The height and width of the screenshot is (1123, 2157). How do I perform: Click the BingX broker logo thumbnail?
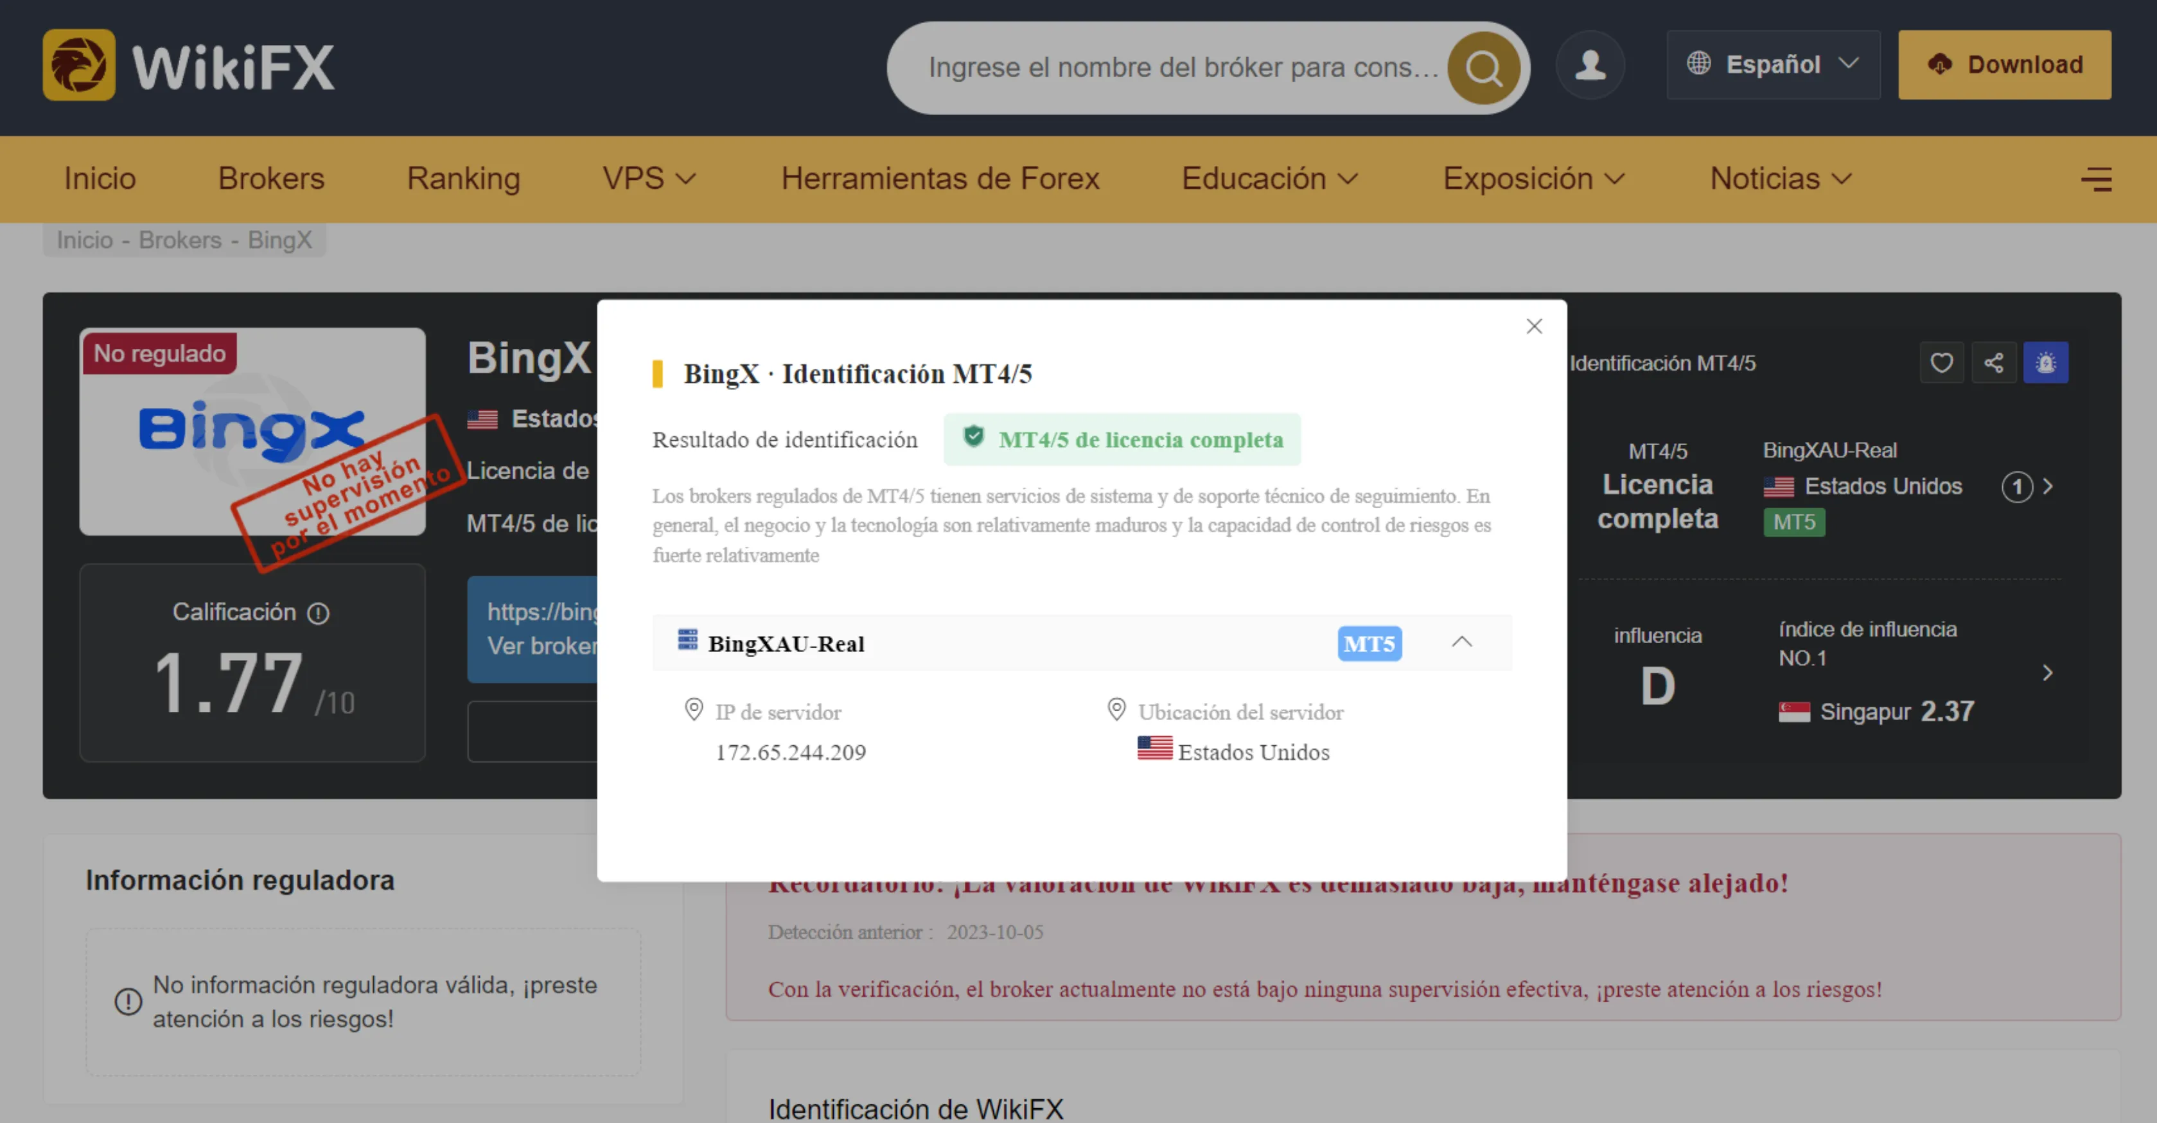pyautogui.click(x=252, y=431)
